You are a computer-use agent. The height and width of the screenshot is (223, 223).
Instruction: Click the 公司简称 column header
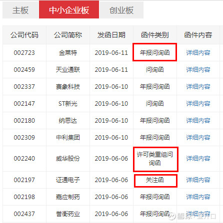click(x=68, y=35)
